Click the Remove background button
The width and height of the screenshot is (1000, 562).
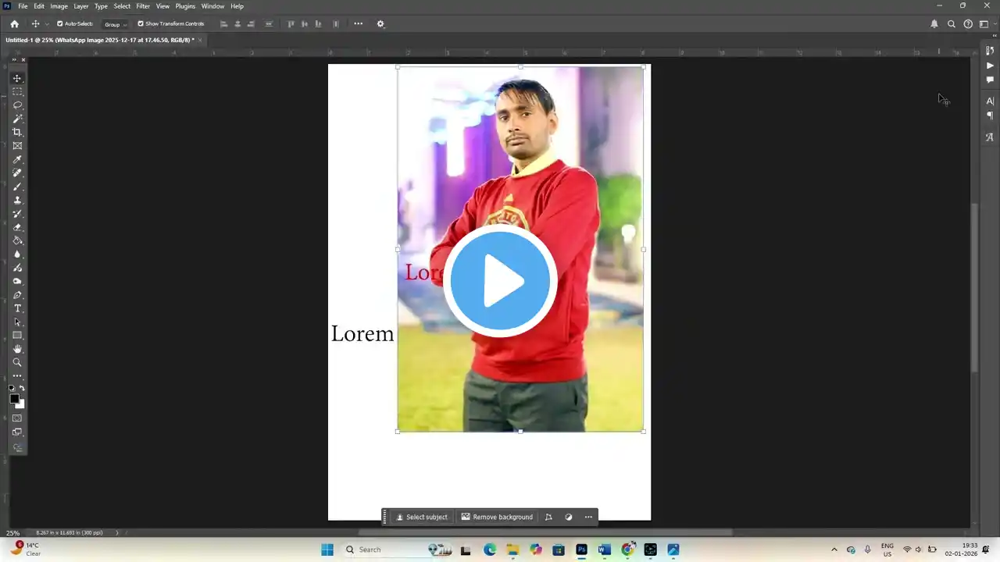point(497,517)
